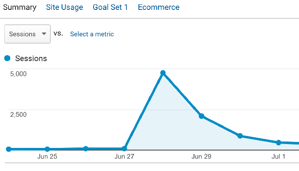
Task: Click the 2,500 y-axis label
Action: pos(18,114)
